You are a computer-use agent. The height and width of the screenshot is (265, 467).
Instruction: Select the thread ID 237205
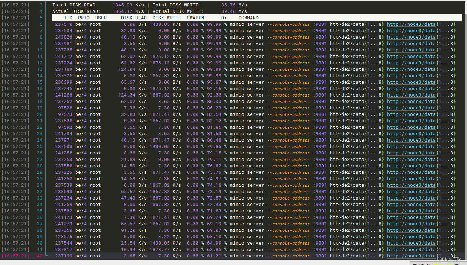[64, 50]
